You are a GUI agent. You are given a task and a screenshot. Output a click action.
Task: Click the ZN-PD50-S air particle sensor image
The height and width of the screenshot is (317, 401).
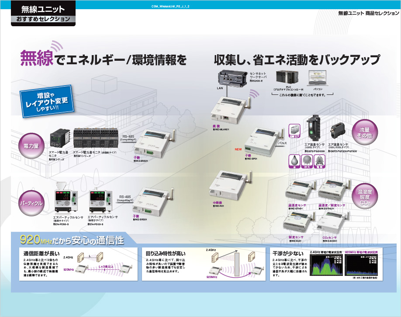coord(66,198)
